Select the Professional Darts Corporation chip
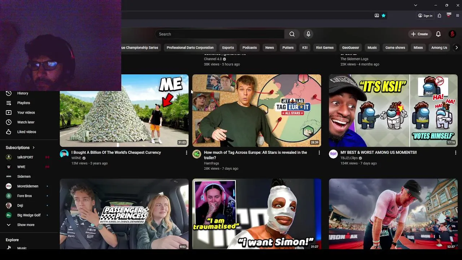Image resolution: width=462 pixels, height=260 pixels. coord(190,48)
